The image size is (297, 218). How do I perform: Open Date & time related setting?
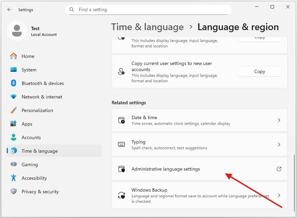tap(200, 120)
